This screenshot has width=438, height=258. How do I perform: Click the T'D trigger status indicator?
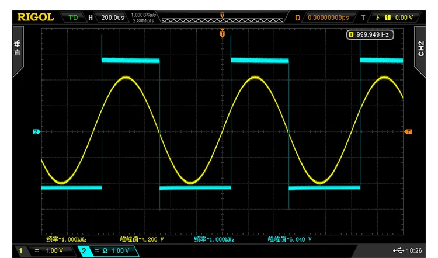73,18
